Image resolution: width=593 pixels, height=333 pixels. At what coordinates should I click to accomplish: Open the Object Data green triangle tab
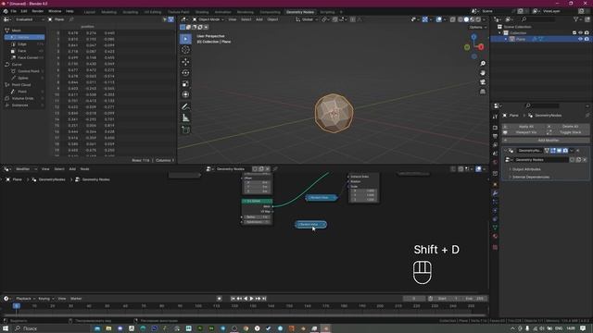495,228
